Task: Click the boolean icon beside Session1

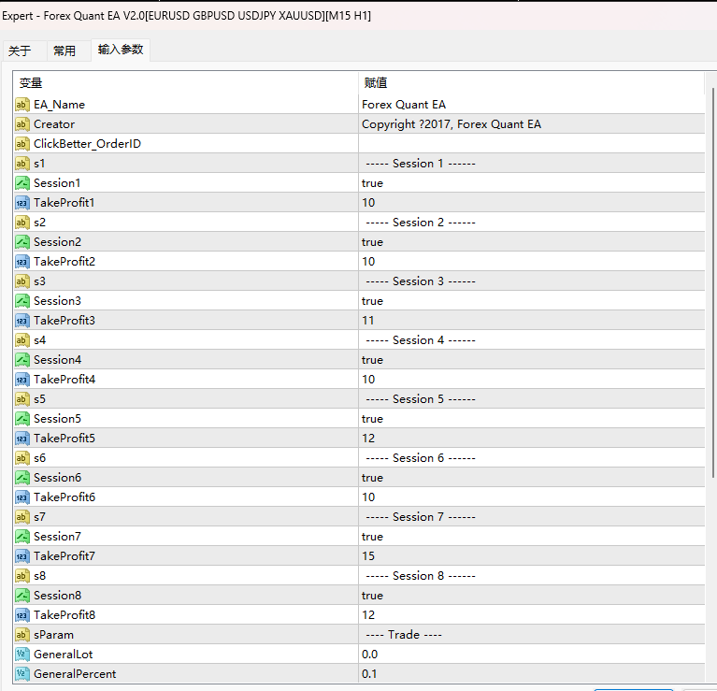Action: pos(22,183)
